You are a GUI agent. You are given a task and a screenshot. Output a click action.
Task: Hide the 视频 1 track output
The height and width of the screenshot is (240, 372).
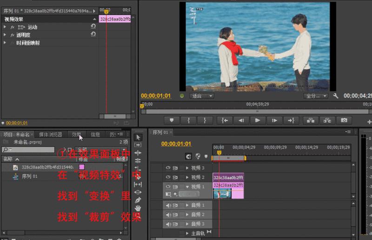coord(168,186)
